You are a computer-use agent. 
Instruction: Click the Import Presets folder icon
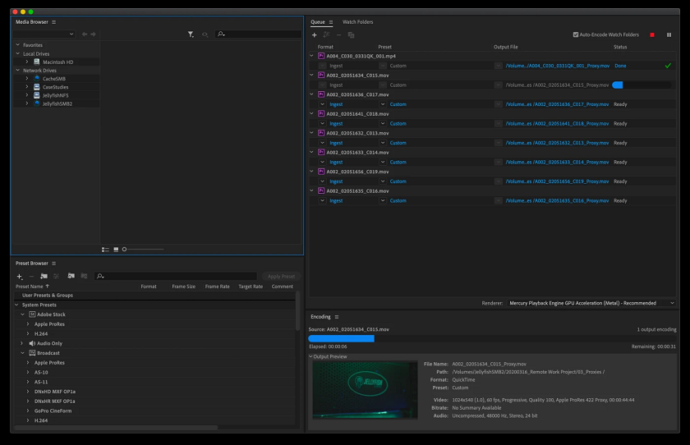point(71,277)
